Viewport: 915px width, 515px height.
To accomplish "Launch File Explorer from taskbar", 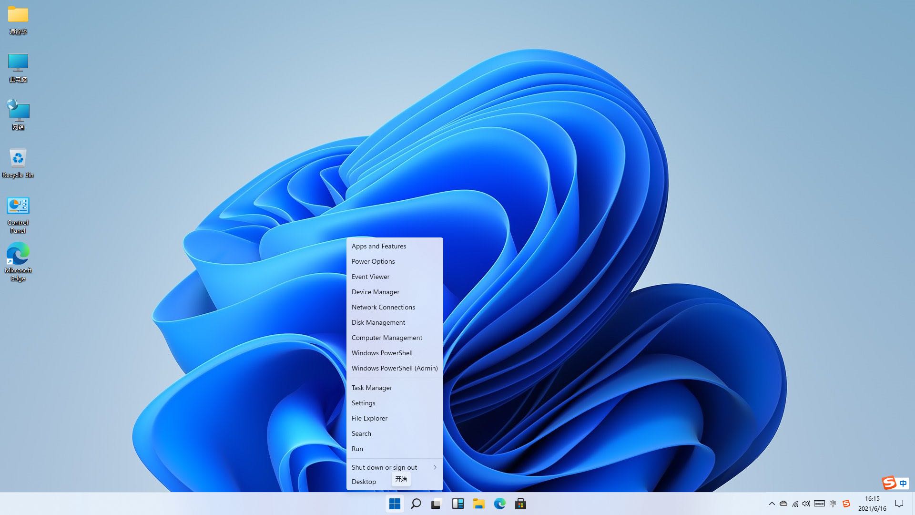I will tap(478, 504).
